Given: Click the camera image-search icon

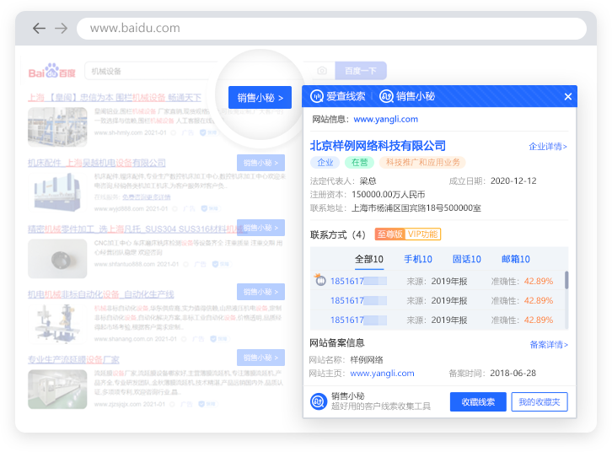Looking at the screenshot, I should click(x=322, y=71).
